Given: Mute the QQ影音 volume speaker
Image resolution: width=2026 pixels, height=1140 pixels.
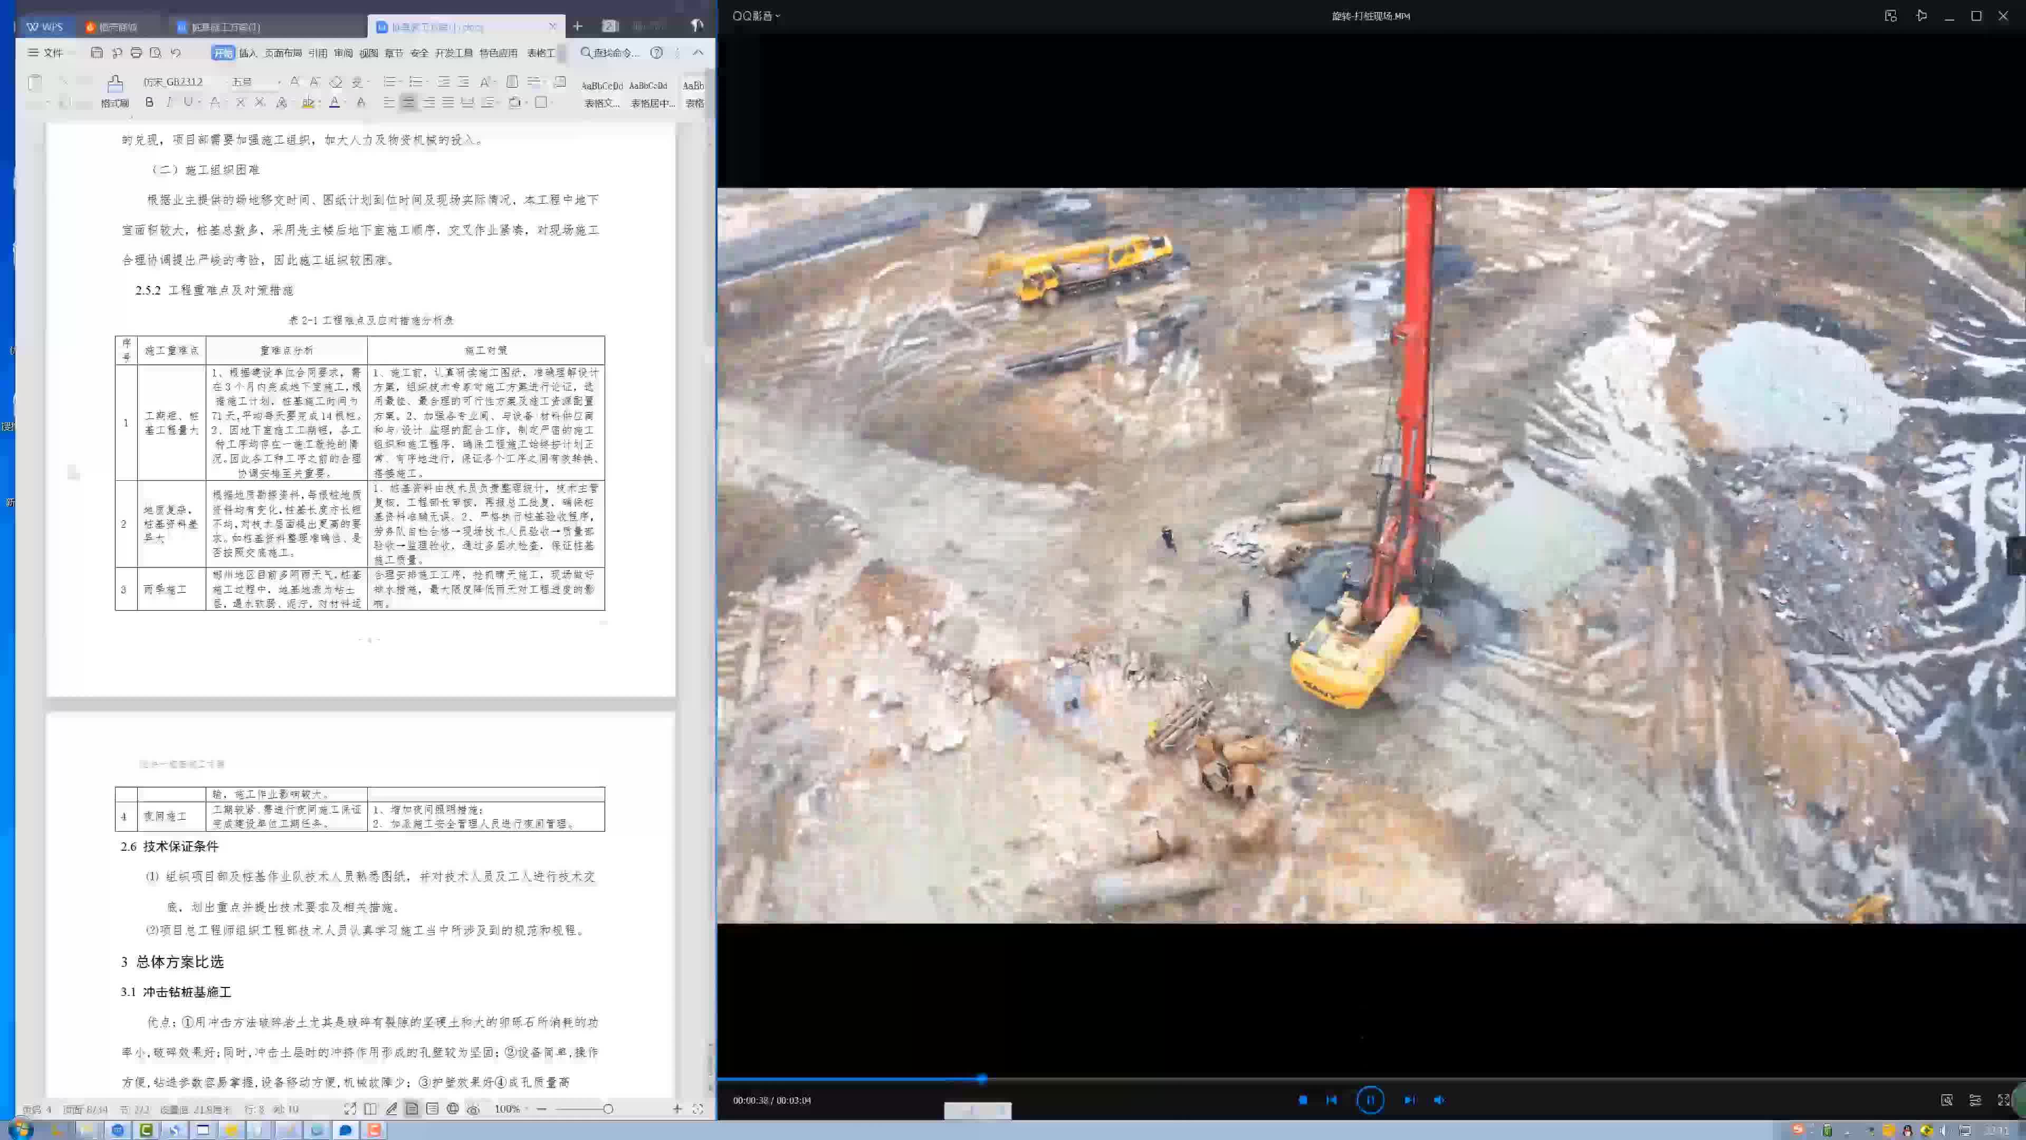Looking at the screenshot, I should coord(1438,1100).
